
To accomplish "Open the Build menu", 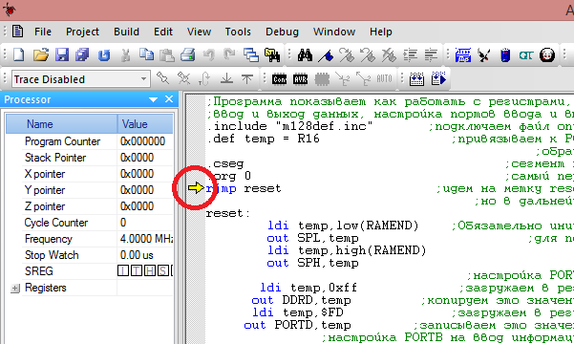I will [126, 32].
